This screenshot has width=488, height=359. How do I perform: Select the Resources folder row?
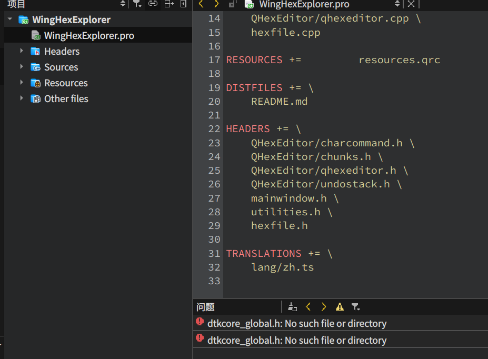[98, 83]
